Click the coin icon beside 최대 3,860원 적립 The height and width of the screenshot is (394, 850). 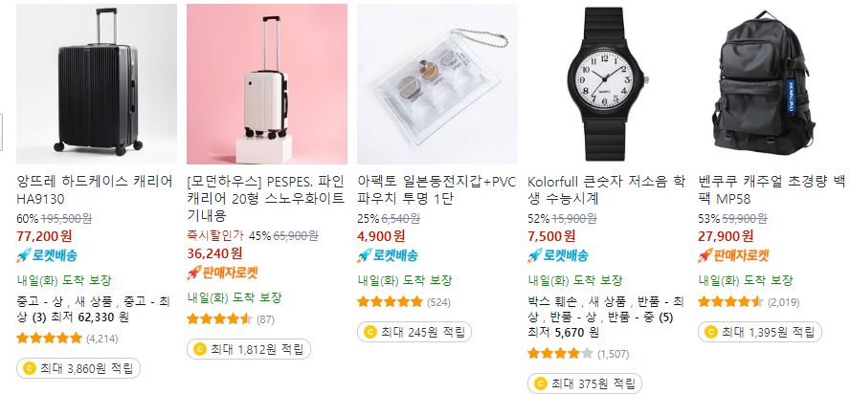(x=30, y=369)
